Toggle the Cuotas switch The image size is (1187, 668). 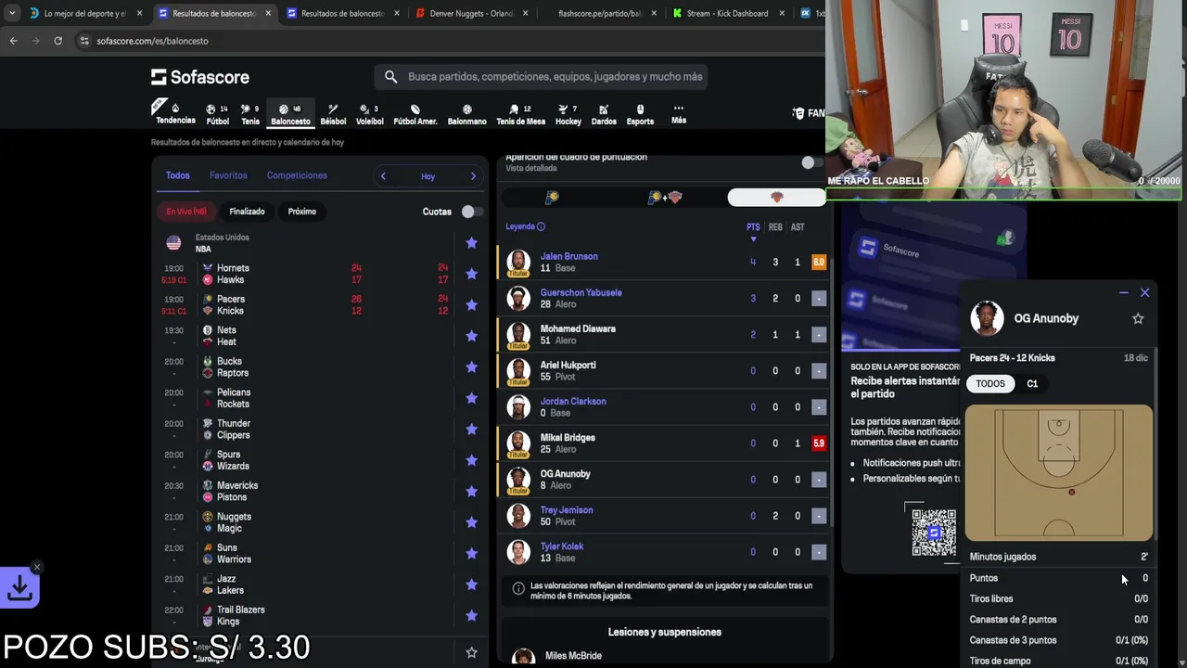click(472, 212)
